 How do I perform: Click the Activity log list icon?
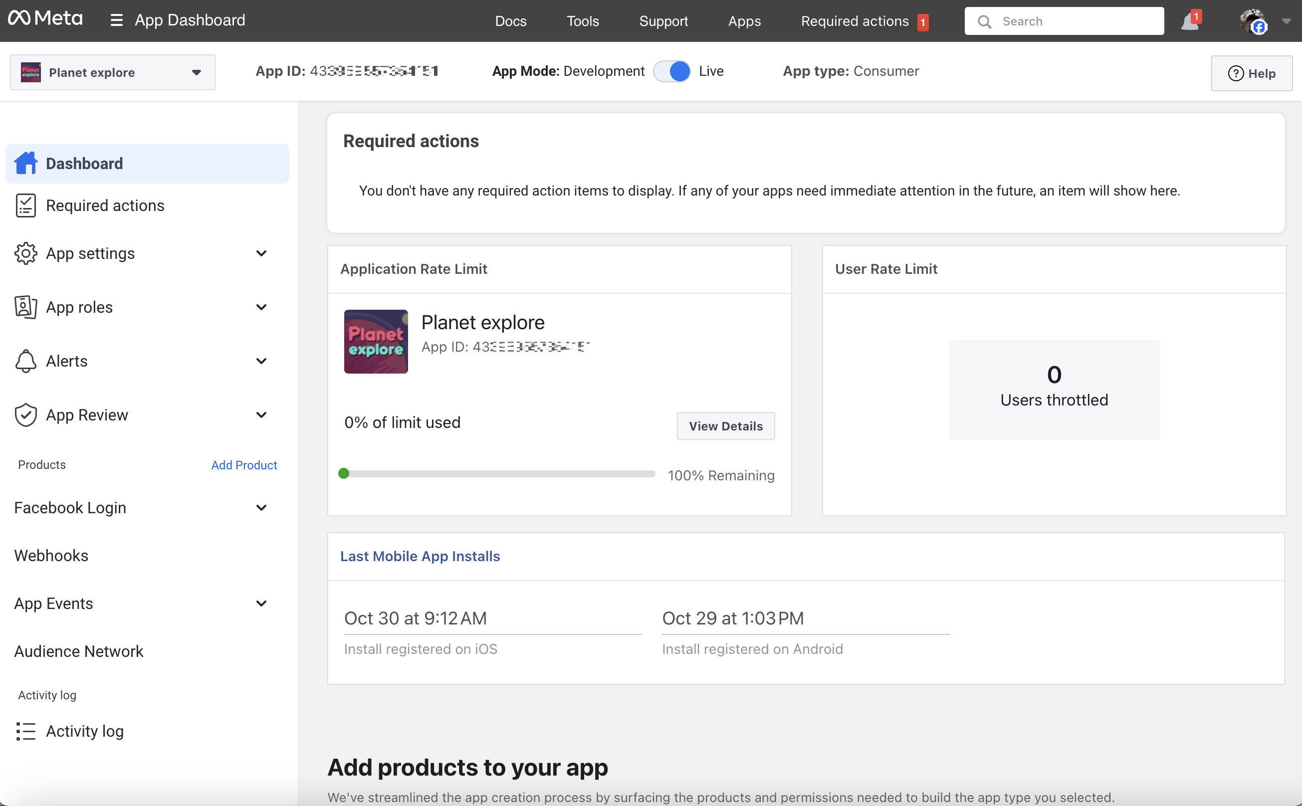pyautogui.click(x=25, y=731)
